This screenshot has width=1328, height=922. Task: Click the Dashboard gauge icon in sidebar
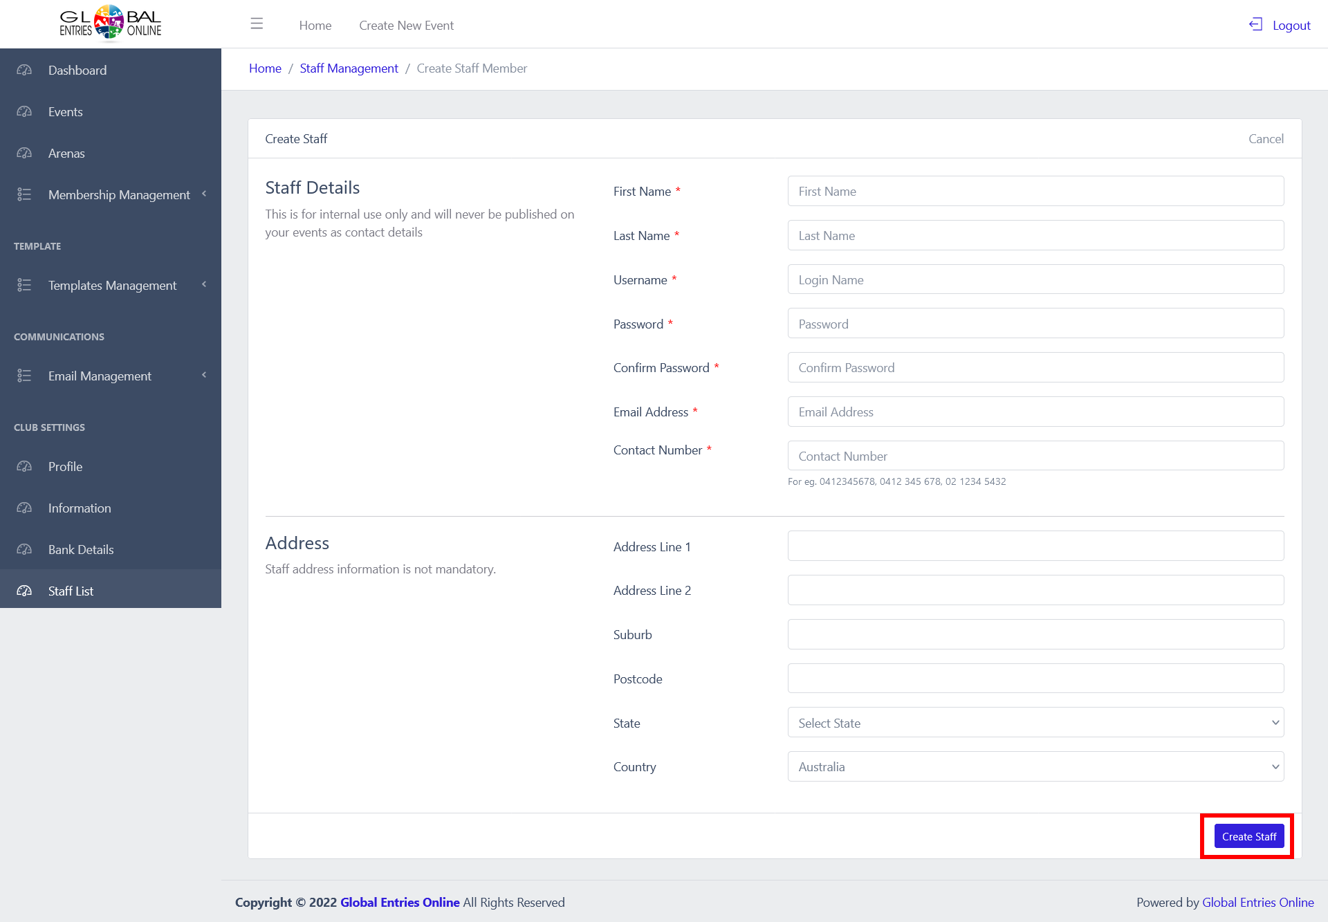coord(24,70)
